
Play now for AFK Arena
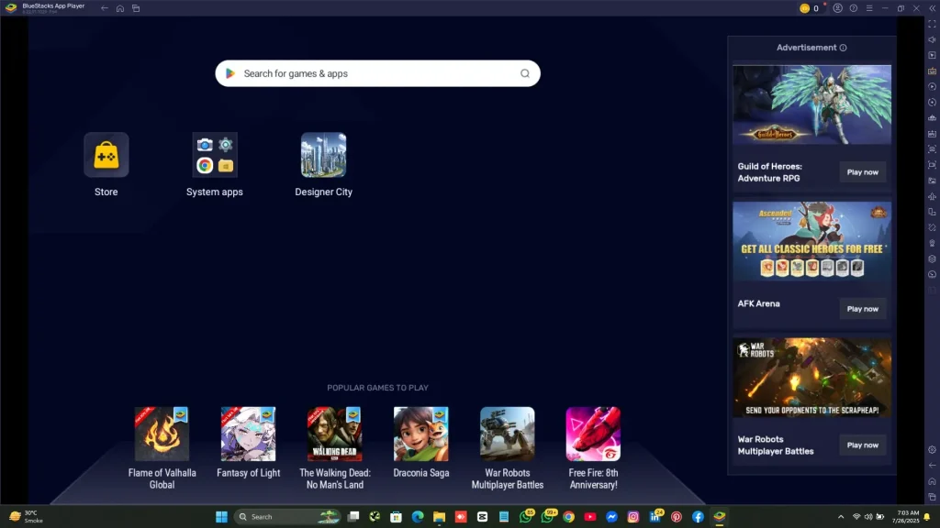863,309
